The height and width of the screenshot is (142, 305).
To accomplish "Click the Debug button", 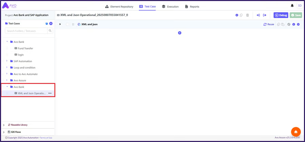I will 281,15.
